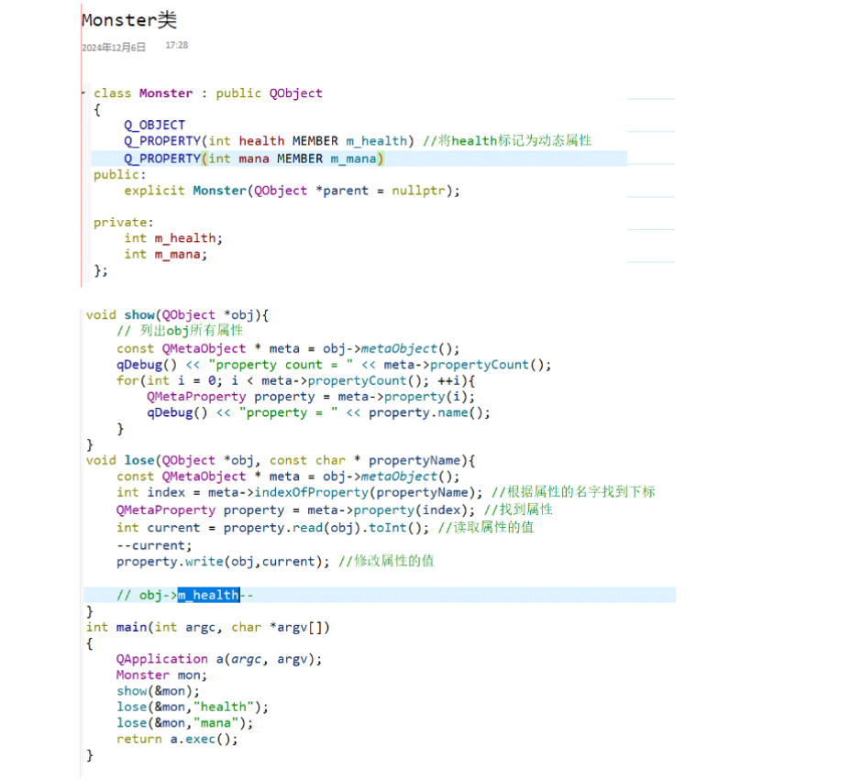Screen dimensions: 862x779
Task: Collapse the class Monster fold arrow
Action: [83, 93]
